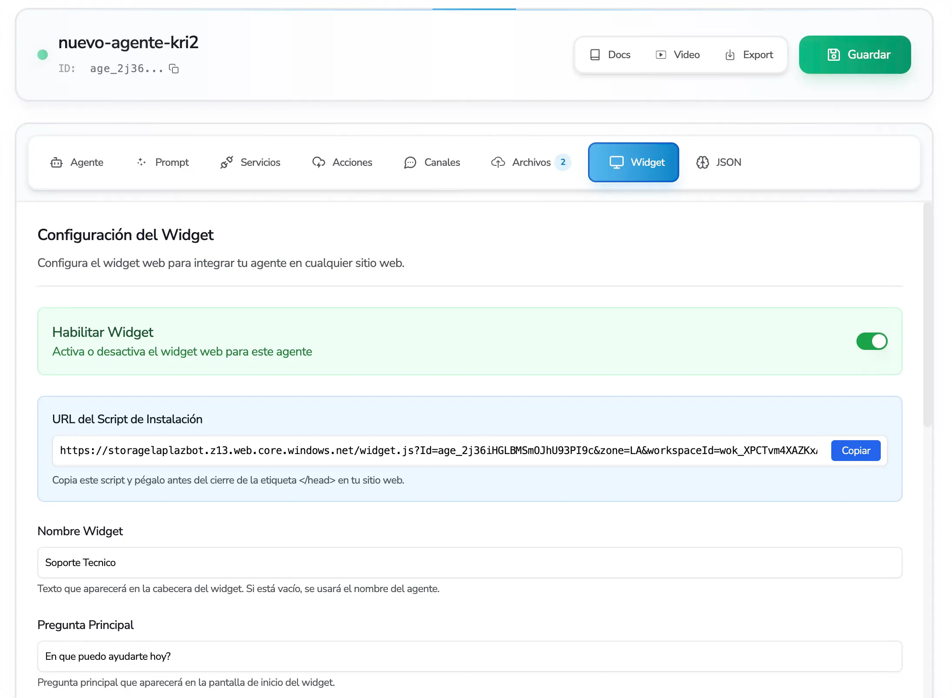Click the Nombre Widget text field
Viewport: 952px width, 698px height.
point(469,563)
